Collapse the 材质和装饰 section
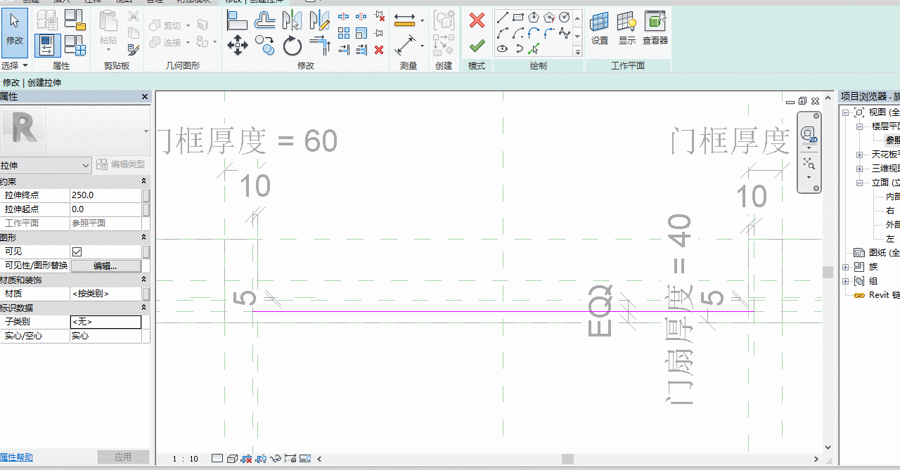900x470 pixels. point(144,280)
